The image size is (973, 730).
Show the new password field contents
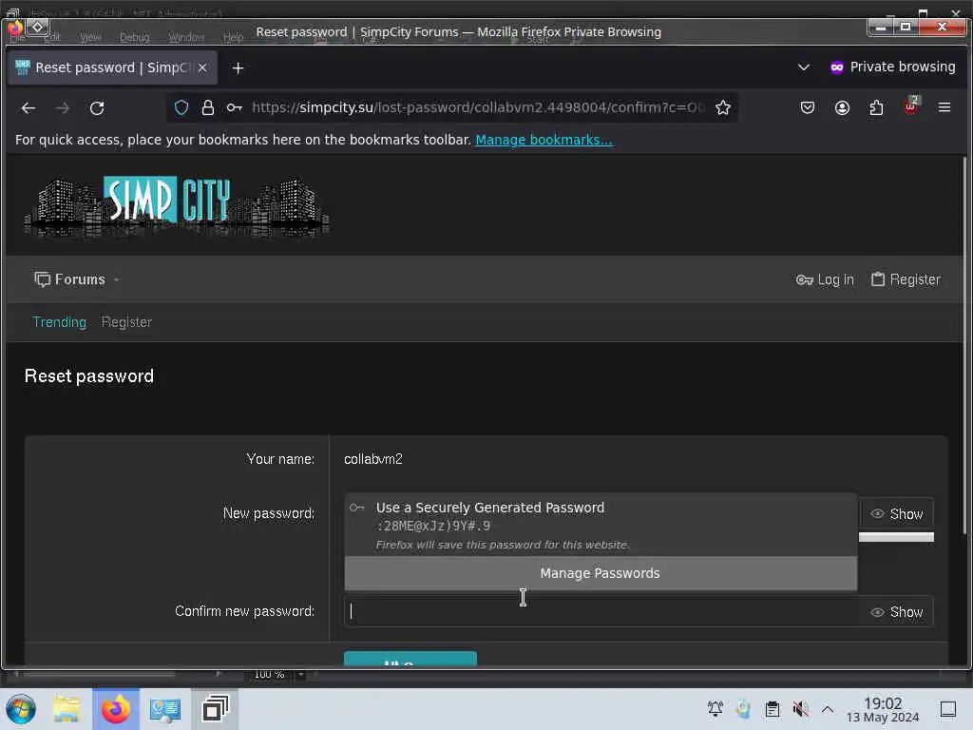click(x=897, y=514)
